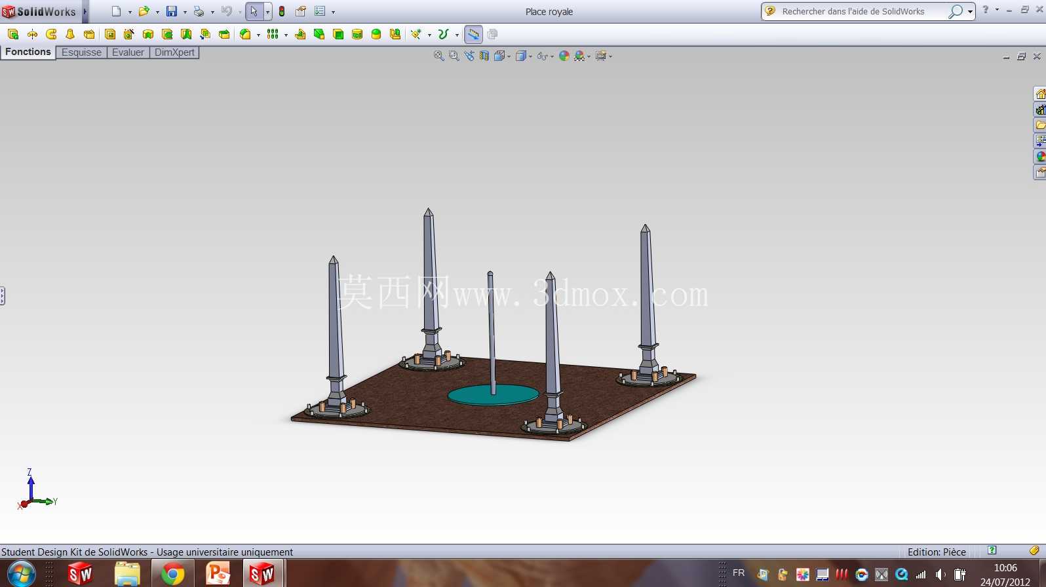Image resolution: width=1046 pixels, height=587 pixels.
Task: Click the Wrap feature icon
Action: 357,34
